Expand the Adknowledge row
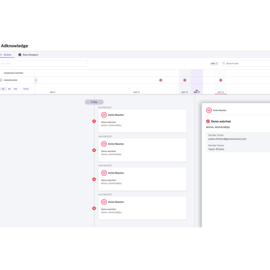Screen dimensions: 270x270 coord(1,80)
